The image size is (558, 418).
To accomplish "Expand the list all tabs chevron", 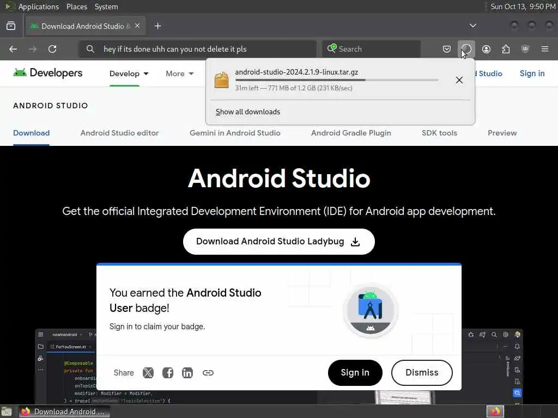I will click(x=473, y=26).
